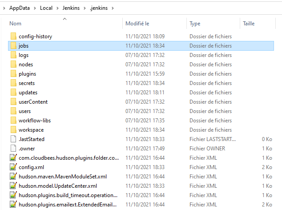Image resolution: width=282 pixels, height=210 pixels.
Task: Sort by Modifié le column header
Action: click(137, 24)
